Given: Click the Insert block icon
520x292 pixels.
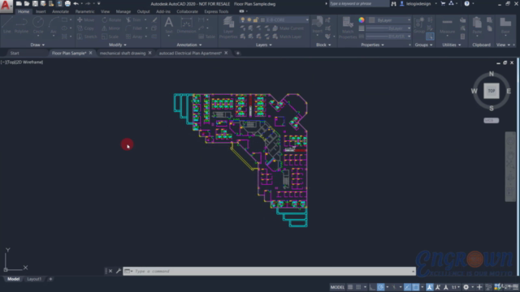Looking at the screenshot, I should point(318,25).
